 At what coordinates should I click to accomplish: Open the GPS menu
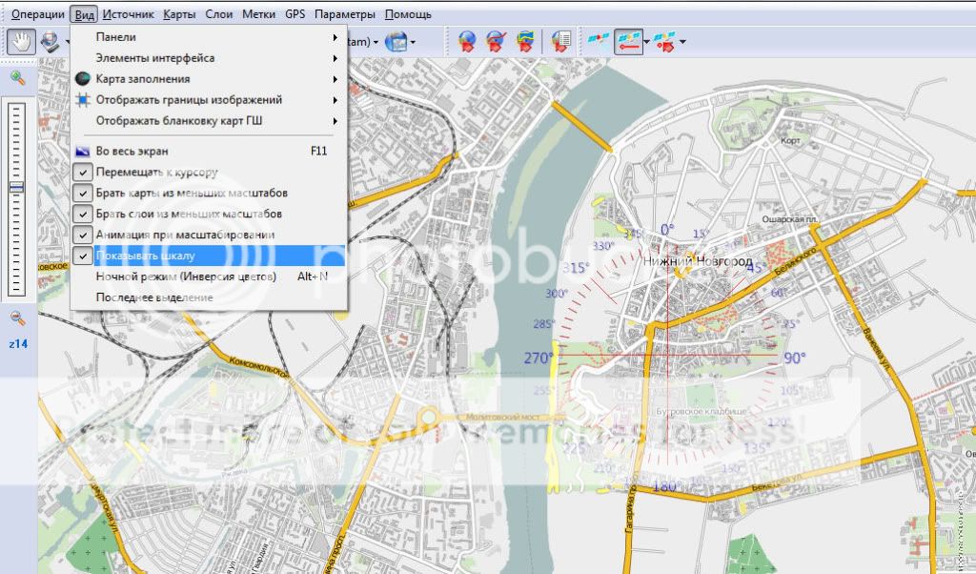click(295, 14)
